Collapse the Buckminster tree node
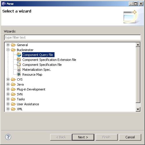 8,50
